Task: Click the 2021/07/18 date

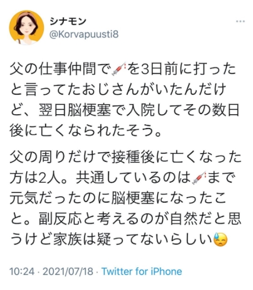Action: [x=68, y=272]
